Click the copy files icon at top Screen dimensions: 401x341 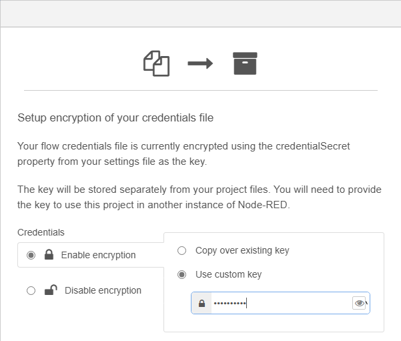pyautogui.click(x=157, y=63)
